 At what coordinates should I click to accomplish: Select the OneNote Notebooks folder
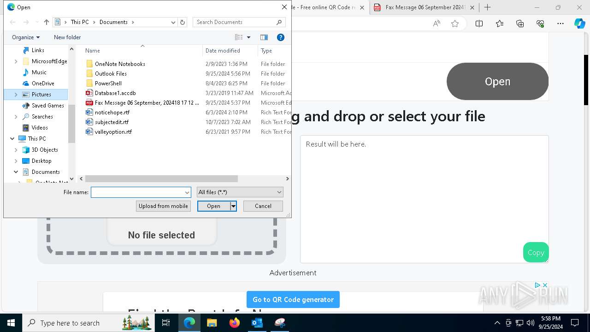click(x=120, y=64)
